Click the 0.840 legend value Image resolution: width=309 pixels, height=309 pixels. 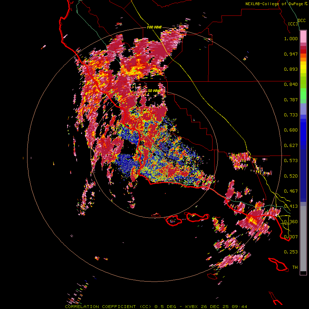pos(291,84)
